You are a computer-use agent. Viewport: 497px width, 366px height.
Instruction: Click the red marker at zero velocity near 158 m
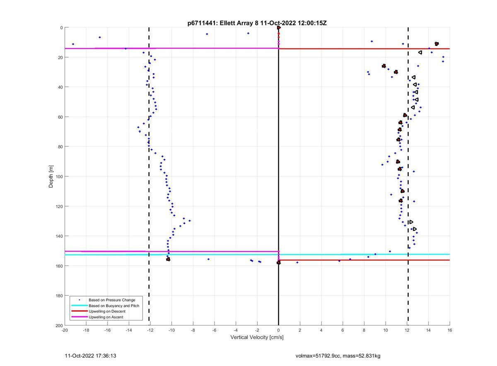click(278, 262)
